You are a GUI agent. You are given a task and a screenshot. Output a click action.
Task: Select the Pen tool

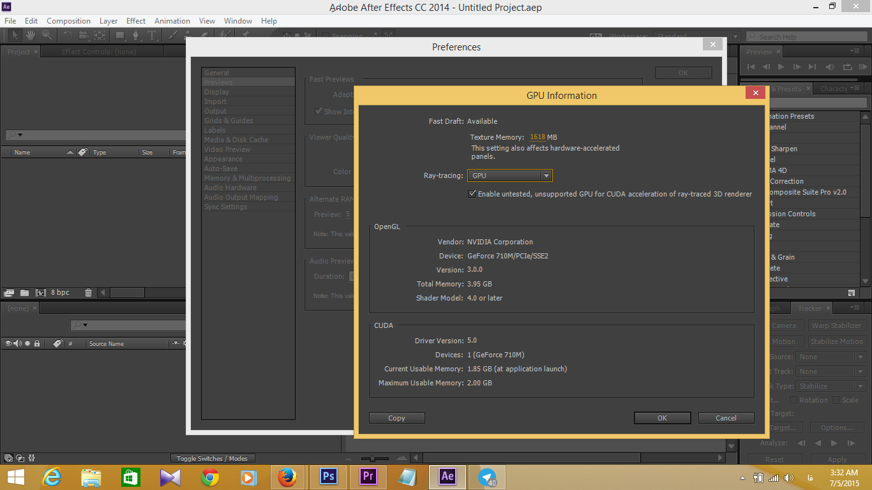[137, 36]
